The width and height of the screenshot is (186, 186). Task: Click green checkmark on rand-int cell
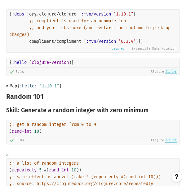(12, 140)
